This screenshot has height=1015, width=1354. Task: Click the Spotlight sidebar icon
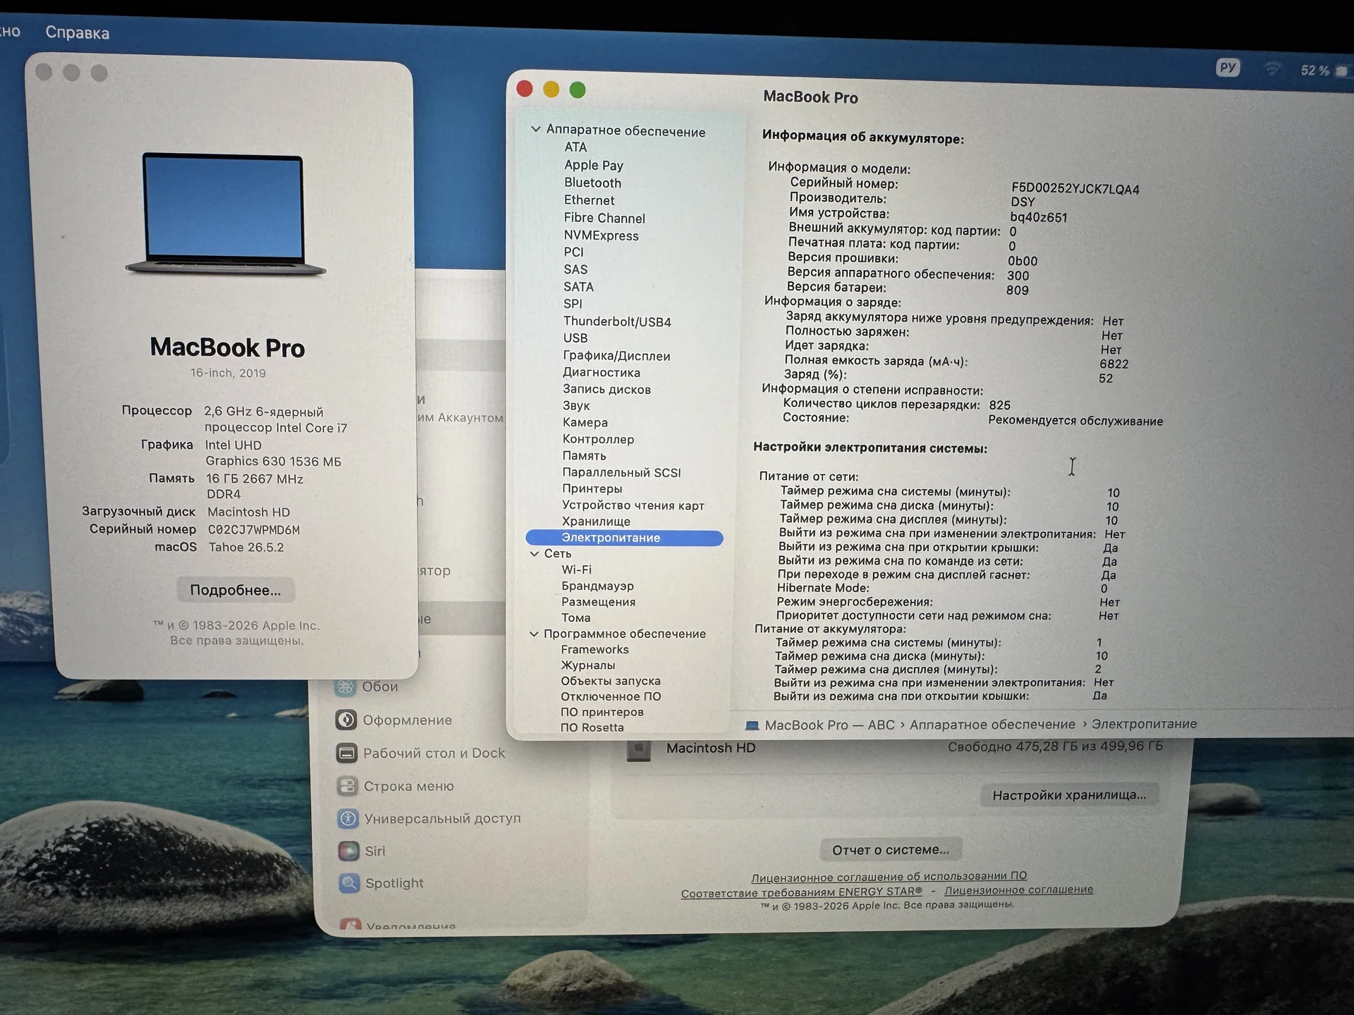pyautogui.click(x=349, y=883)
